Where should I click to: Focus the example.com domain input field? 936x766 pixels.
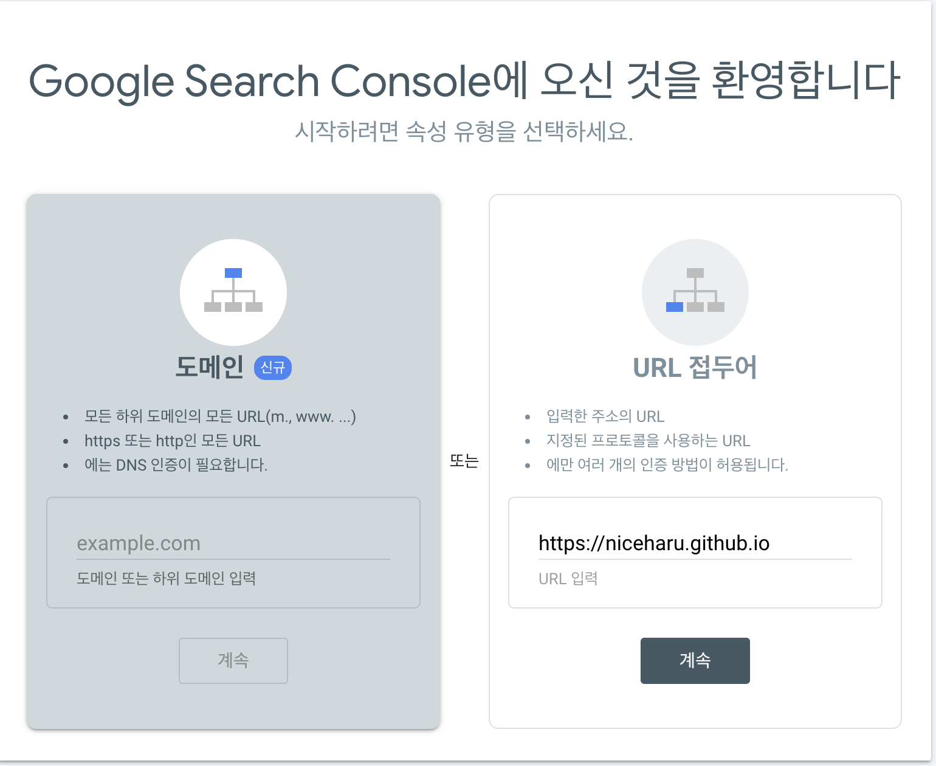(233, 543)
